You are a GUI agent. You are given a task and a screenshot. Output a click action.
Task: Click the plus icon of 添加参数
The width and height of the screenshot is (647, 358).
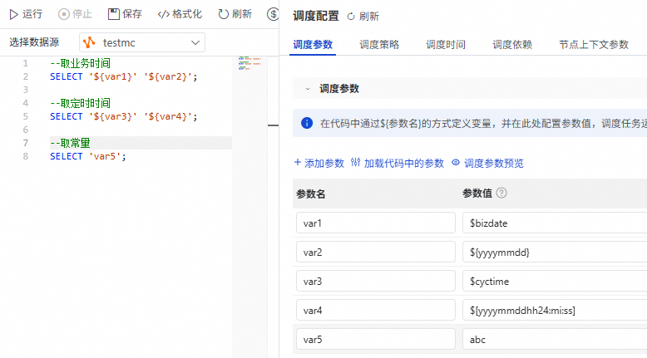(297, 162)
